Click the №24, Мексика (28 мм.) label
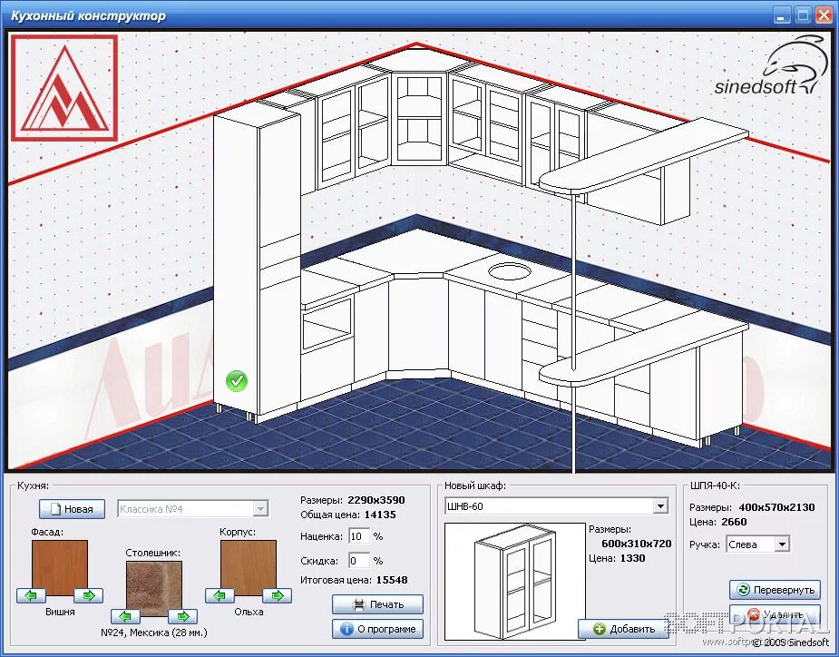 tap(154, 632)
